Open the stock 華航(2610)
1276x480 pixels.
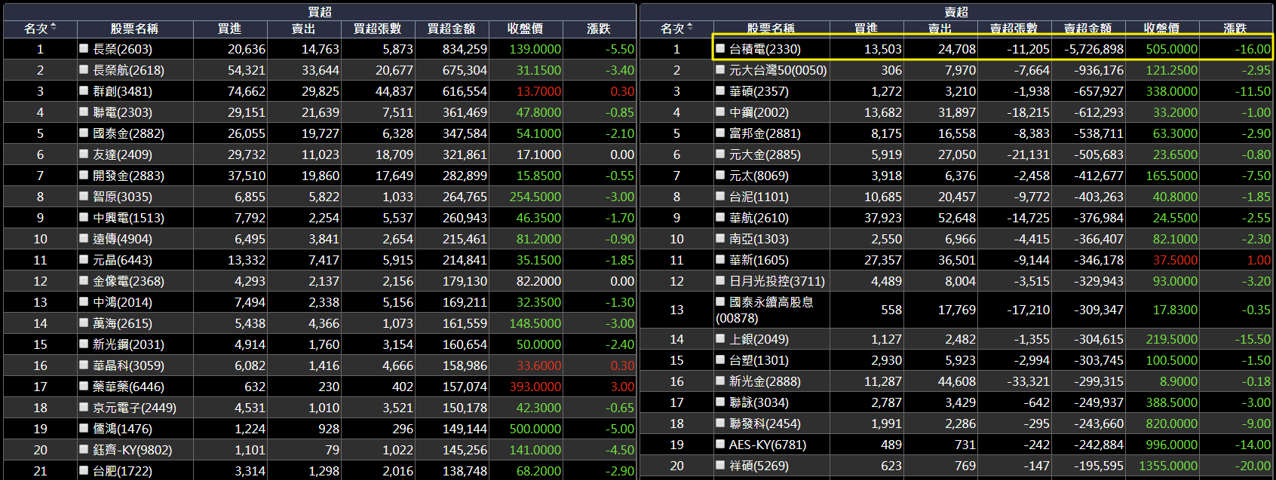click(759, 218)
